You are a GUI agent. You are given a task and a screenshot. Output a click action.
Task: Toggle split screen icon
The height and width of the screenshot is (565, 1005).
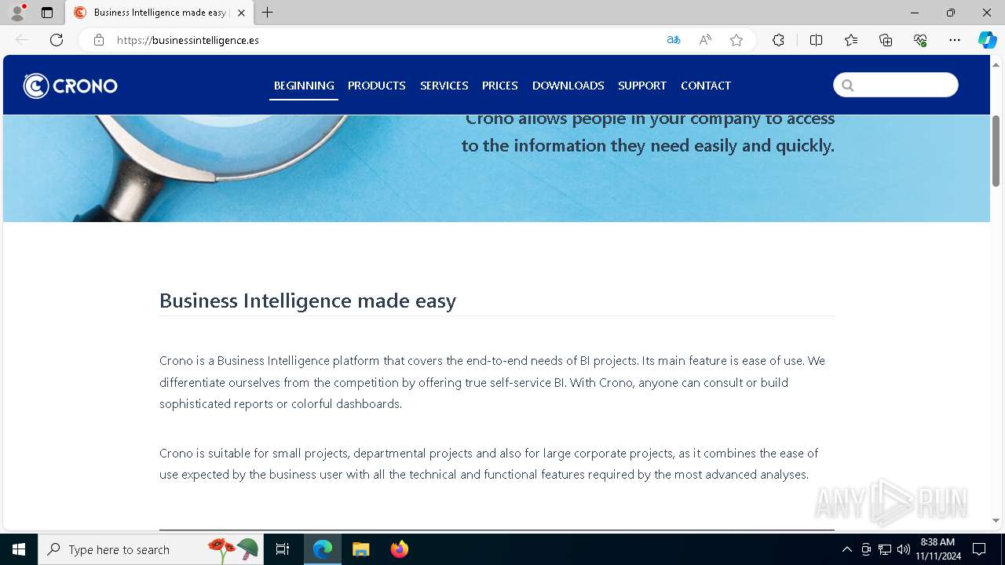(817, 40)
